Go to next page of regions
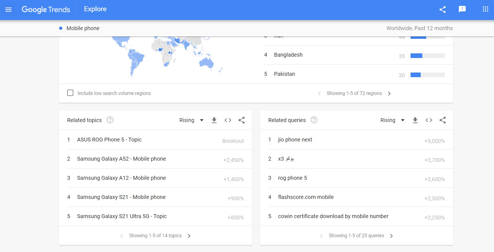 coord(389,94)
